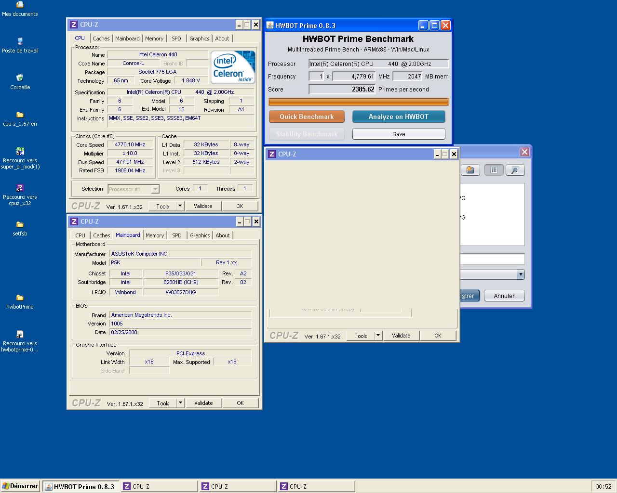617x493 pixels.
Task: Click the Score field showing 2385.62
Action: [342, 89]
